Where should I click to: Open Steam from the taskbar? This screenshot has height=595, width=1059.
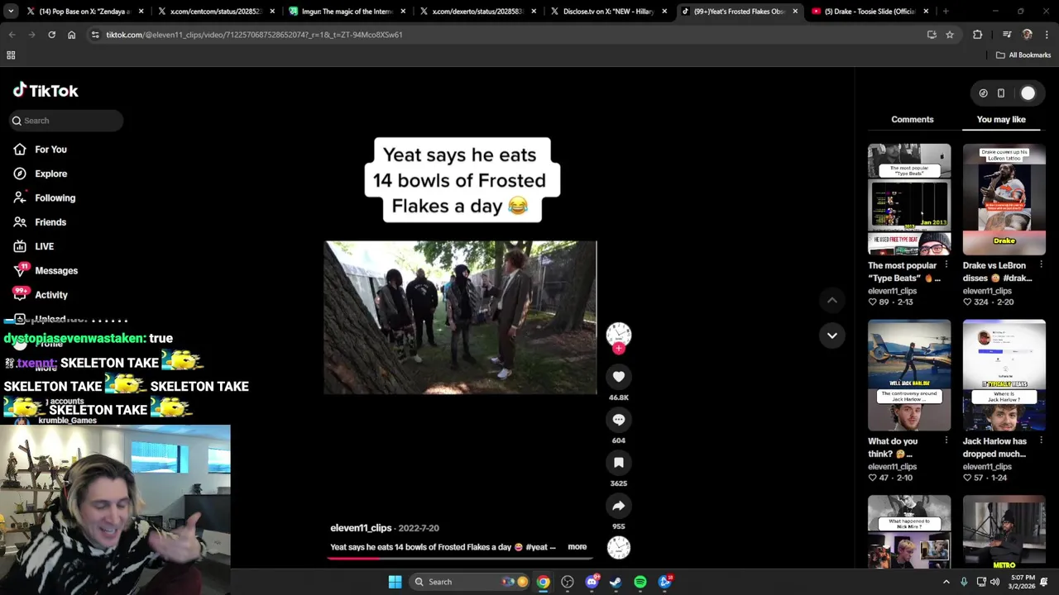pos(616,582)
